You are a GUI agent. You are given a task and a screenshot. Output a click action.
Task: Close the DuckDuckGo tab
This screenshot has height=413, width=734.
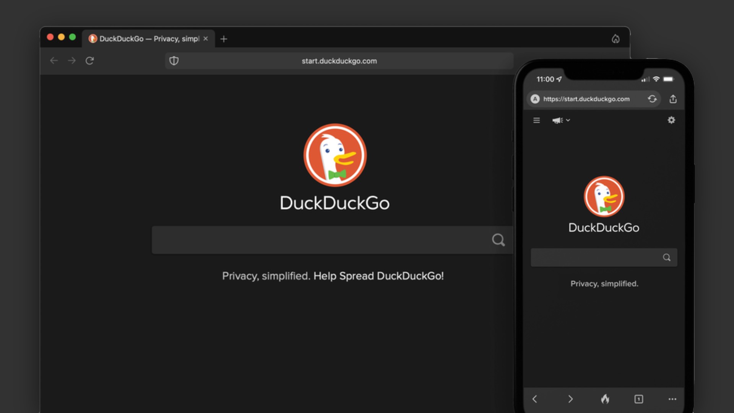tap(206, 39)
